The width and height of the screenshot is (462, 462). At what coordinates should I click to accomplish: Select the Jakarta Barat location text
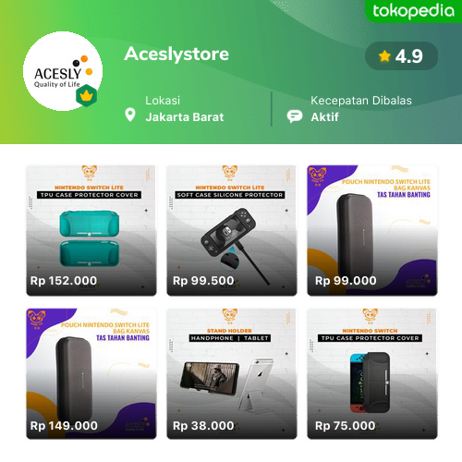pyautogui.click(x=185, y=117)
